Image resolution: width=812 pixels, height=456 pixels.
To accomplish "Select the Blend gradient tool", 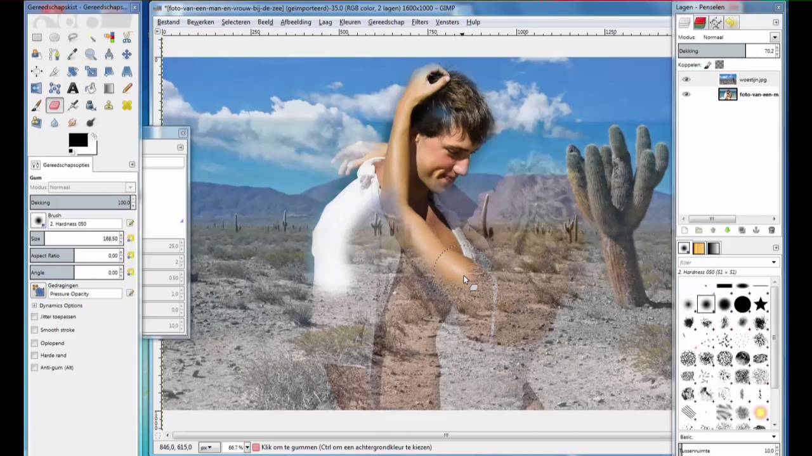I will 109,89.
